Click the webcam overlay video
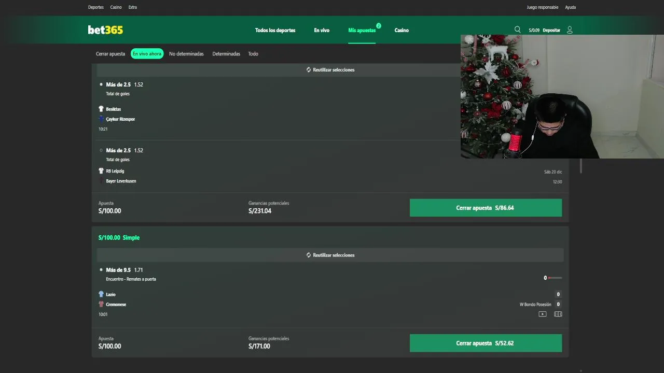The image size is (664, 373). coord(562,96)
